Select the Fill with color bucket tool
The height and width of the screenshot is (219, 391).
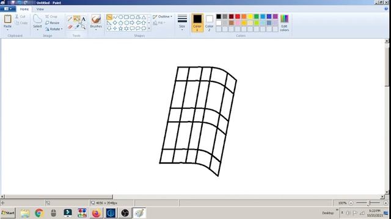click(76, 19)
